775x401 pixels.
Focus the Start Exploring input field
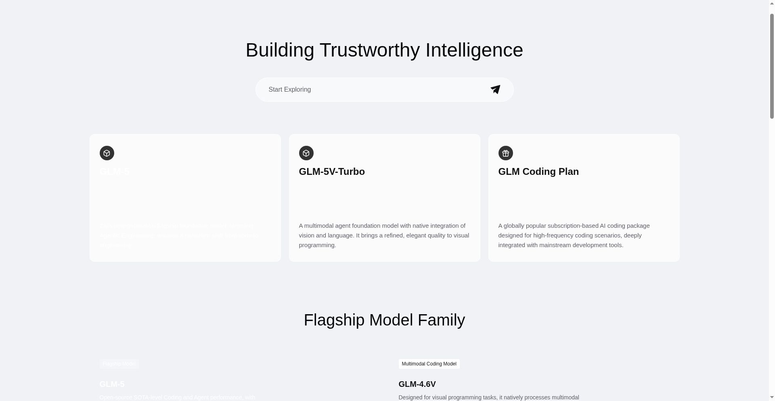point(371,90)
